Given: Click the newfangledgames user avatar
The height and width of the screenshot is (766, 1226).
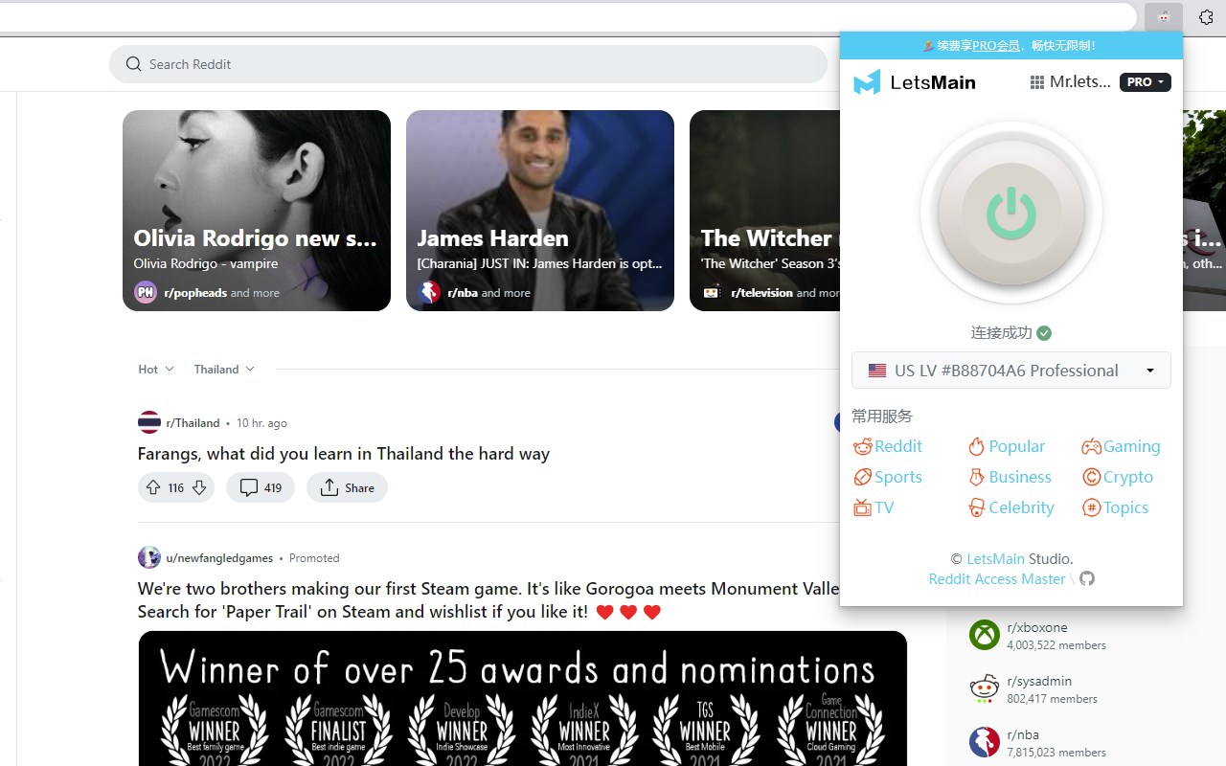Looking at the screenshot, I should (149, 557).
